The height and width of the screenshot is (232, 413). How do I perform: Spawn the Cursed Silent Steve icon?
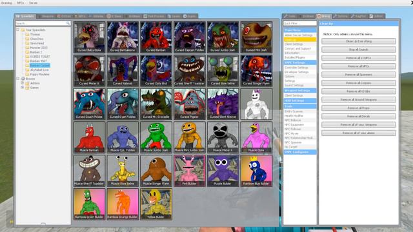tap(223, 104)
